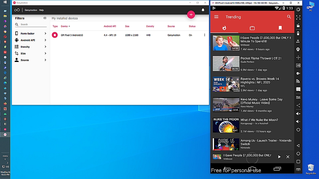Viewport: 319px width, 179px height.
Task: Collapse the Filters panel
Action: (x=45, y=18)
